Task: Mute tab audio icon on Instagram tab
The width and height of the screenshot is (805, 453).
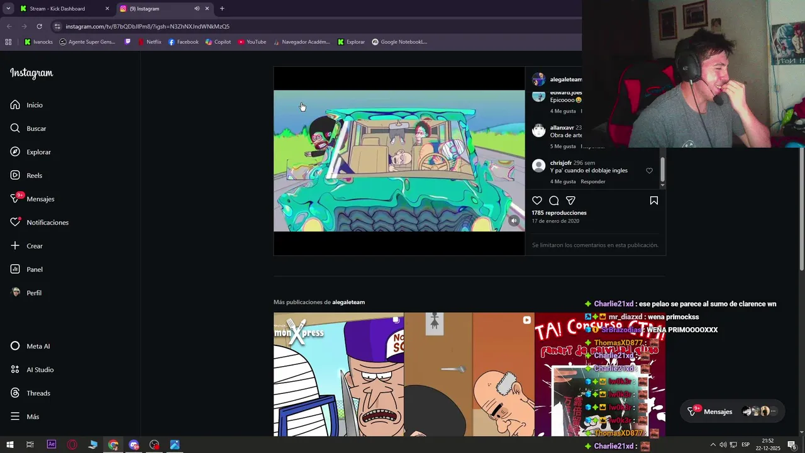Action: [197, 9]
